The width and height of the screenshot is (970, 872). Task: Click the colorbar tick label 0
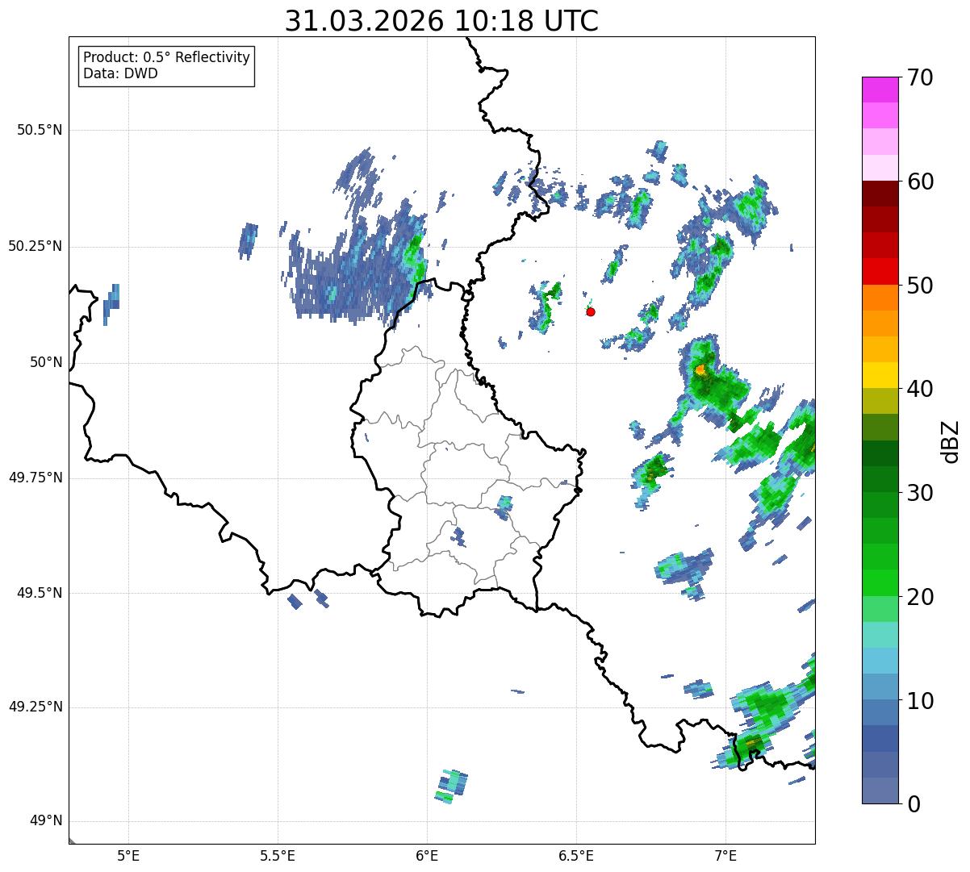pos(914,804)
